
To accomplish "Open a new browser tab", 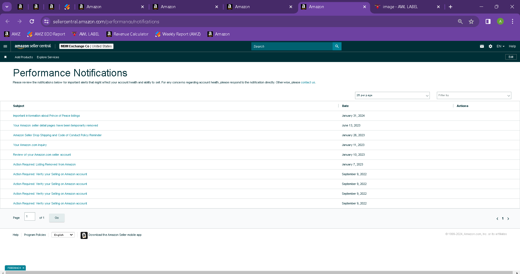I will point(450,7).
